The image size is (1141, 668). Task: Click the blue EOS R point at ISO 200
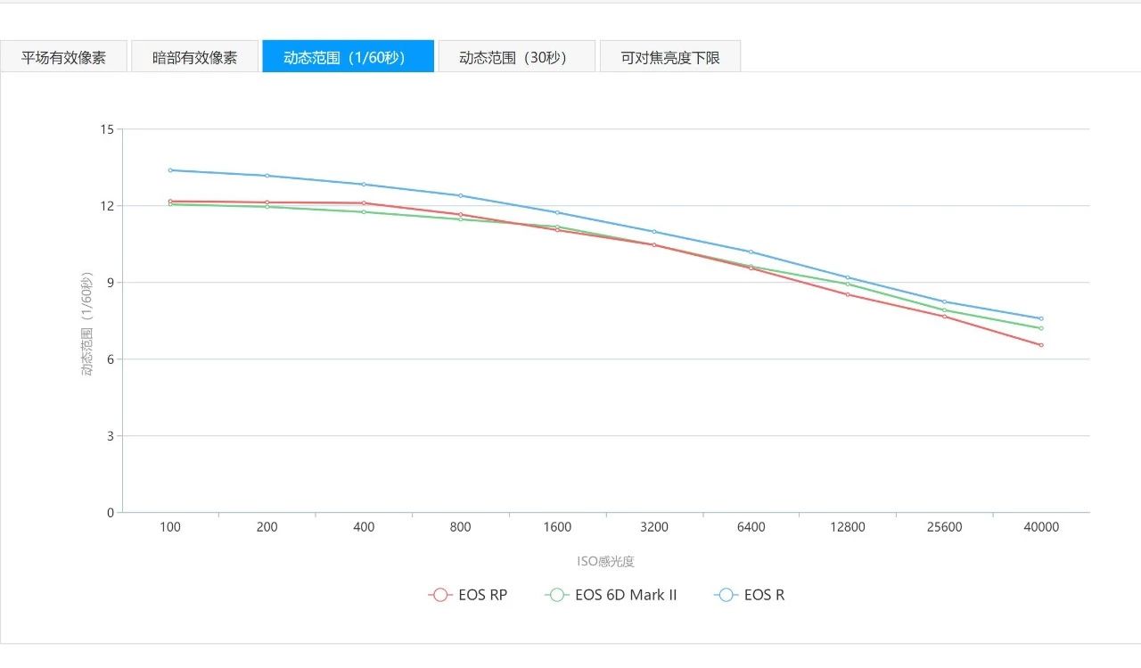point(267,176)
